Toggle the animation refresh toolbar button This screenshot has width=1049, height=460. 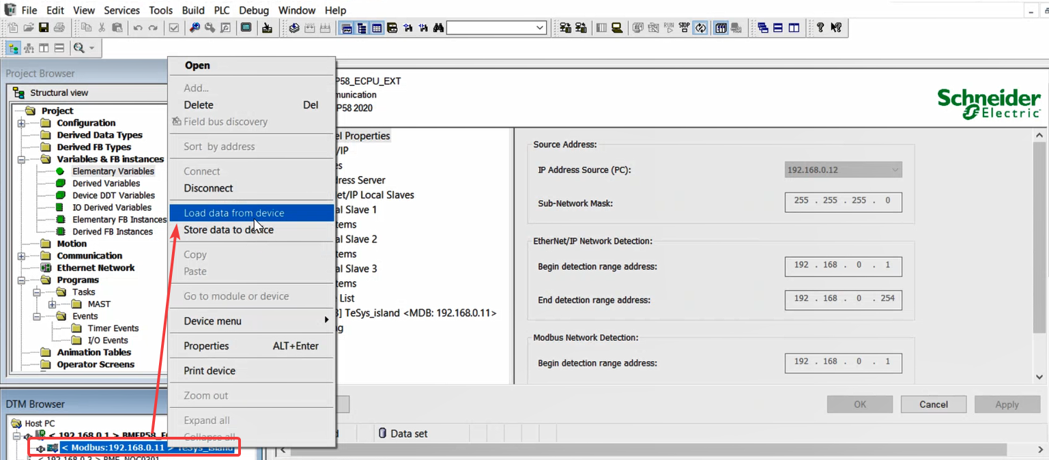tap(700, 28)
